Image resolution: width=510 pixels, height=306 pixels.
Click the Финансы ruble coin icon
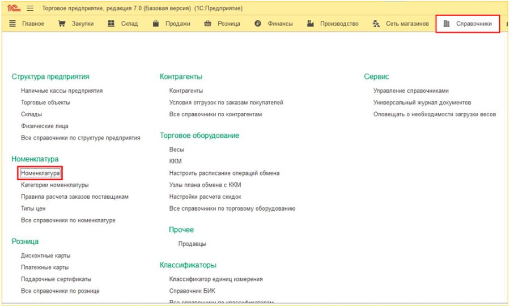[x=258, y=23]
